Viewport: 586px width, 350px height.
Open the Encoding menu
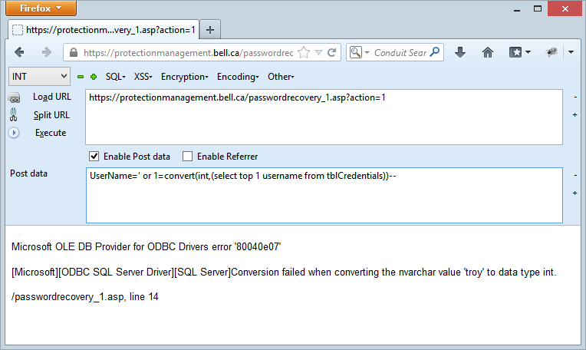tap(238, 77)
